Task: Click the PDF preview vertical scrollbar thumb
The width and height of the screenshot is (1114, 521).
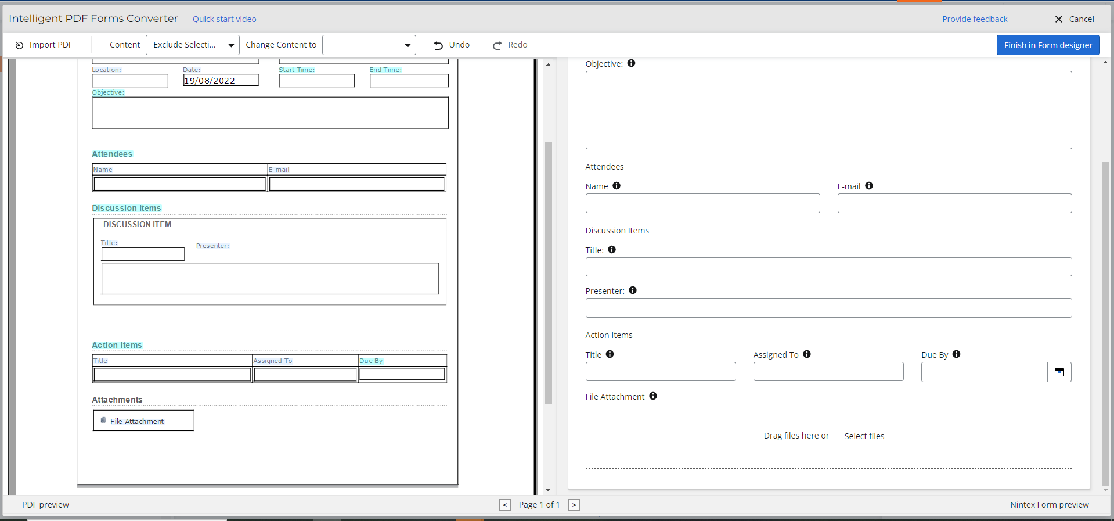Action: coord(548,273)
